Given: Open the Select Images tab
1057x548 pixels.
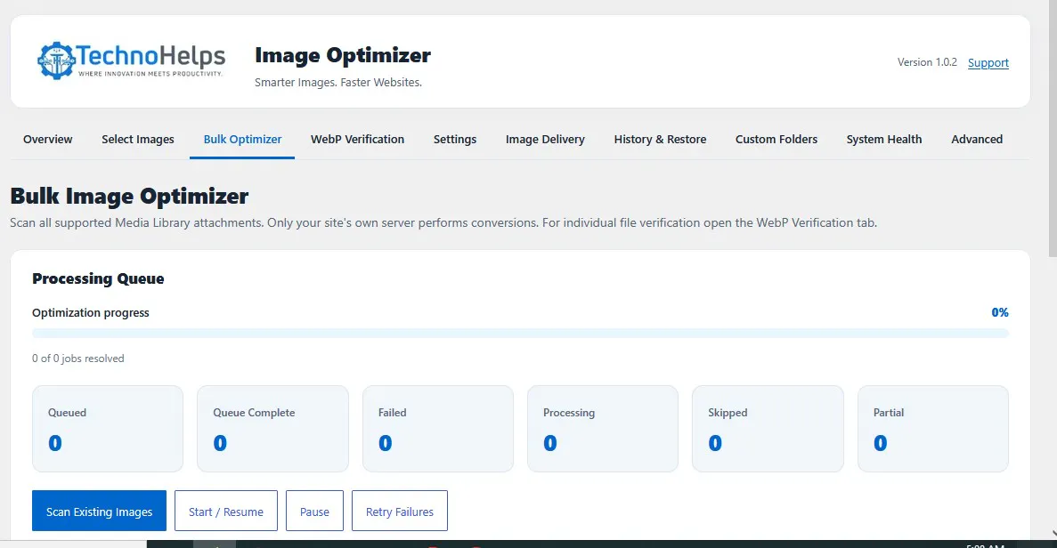Looking at the screenshot, I should (138, 140).
